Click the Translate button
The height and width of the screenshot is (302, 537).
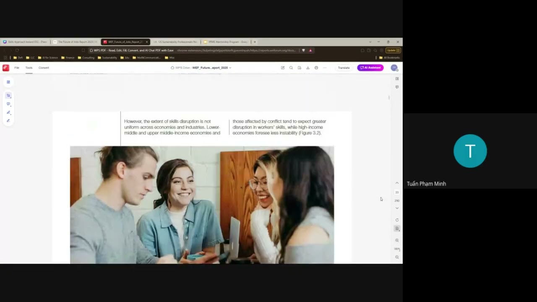click(x=344, y=68)
